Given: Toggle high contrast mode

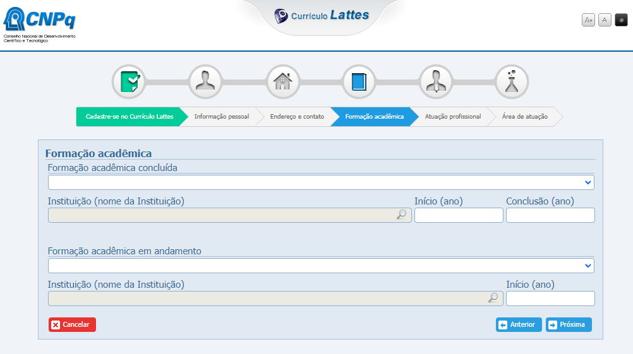Looking at the screenshot, I should [621, 20].
